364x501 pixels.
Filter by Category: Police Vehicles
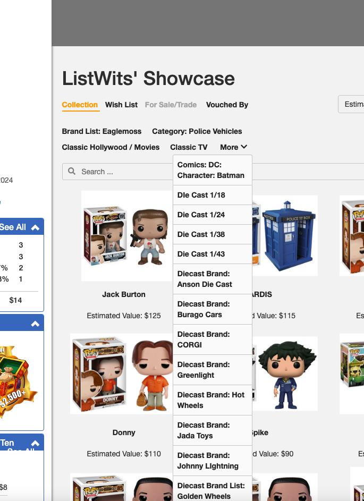click(197, 131)
